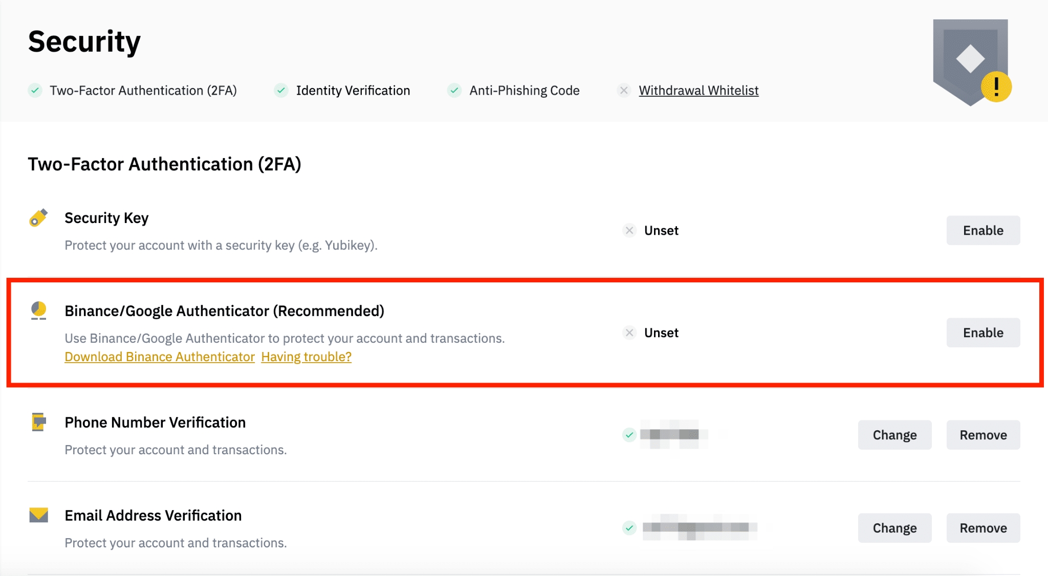Click the checkmark beside Identity Verification
This screenshot has width=1048, height=576.
281,91
